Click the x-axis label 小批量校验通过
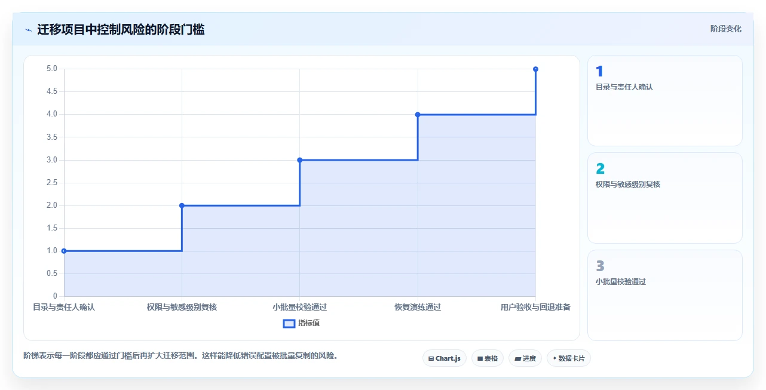Image resolution: width=766 pixels, height=390 pixels. (x=300, y=307)
